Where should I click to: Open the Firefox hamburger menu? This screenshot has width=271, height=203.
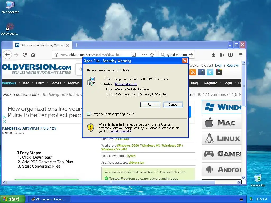(x=241, y=55)
